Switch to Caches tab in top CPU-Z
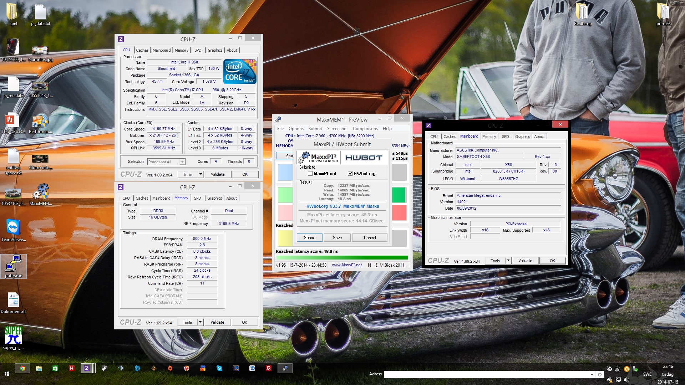Screen dimensions: 685x385 [x=142, y=50]
